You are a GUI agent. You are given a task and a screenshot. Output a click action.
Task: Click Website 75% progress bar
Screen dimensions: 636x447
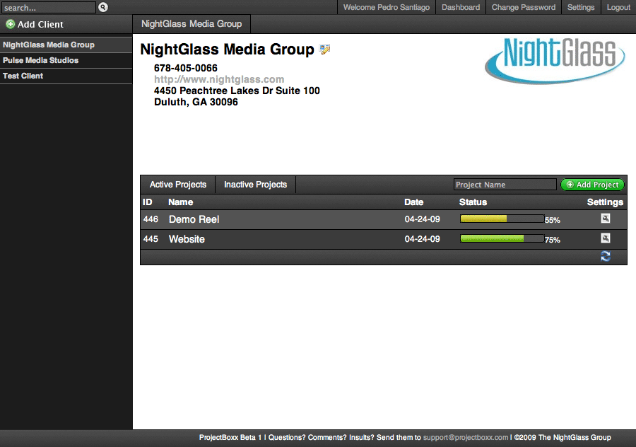click(x=502, y=238)
